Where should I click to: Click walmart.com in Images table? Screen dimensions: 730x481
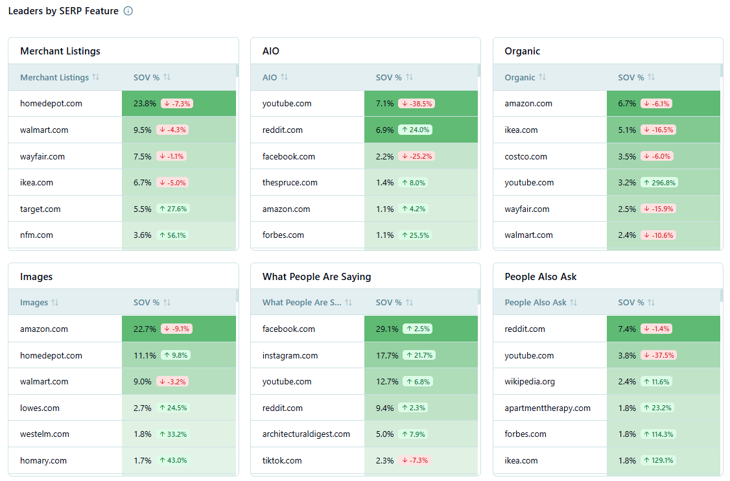(44, 381)
